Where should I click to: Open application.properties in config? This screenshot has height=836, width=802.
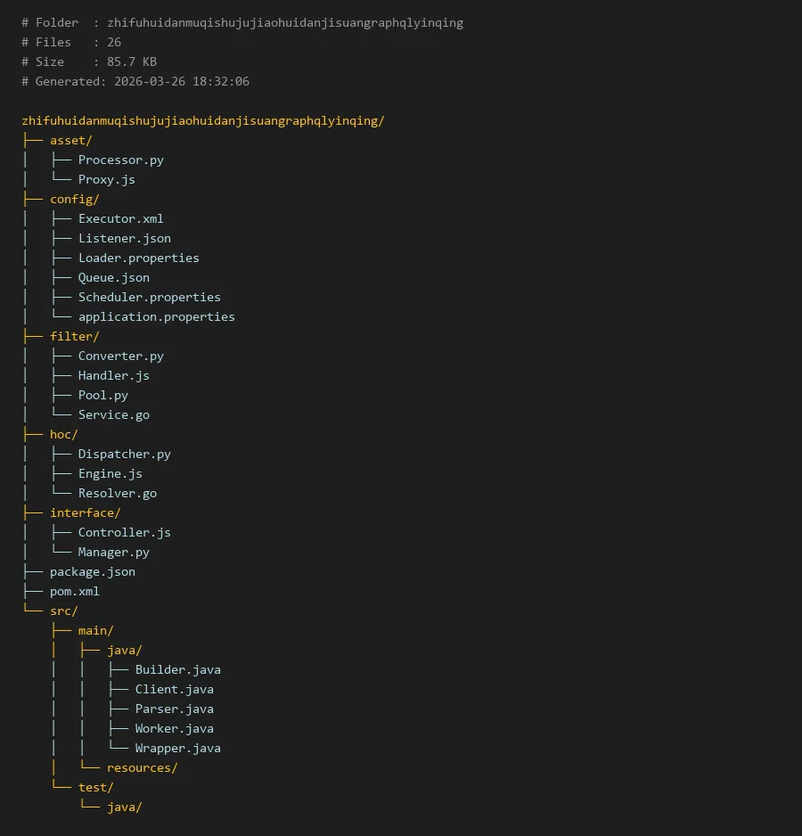point(156,316)
